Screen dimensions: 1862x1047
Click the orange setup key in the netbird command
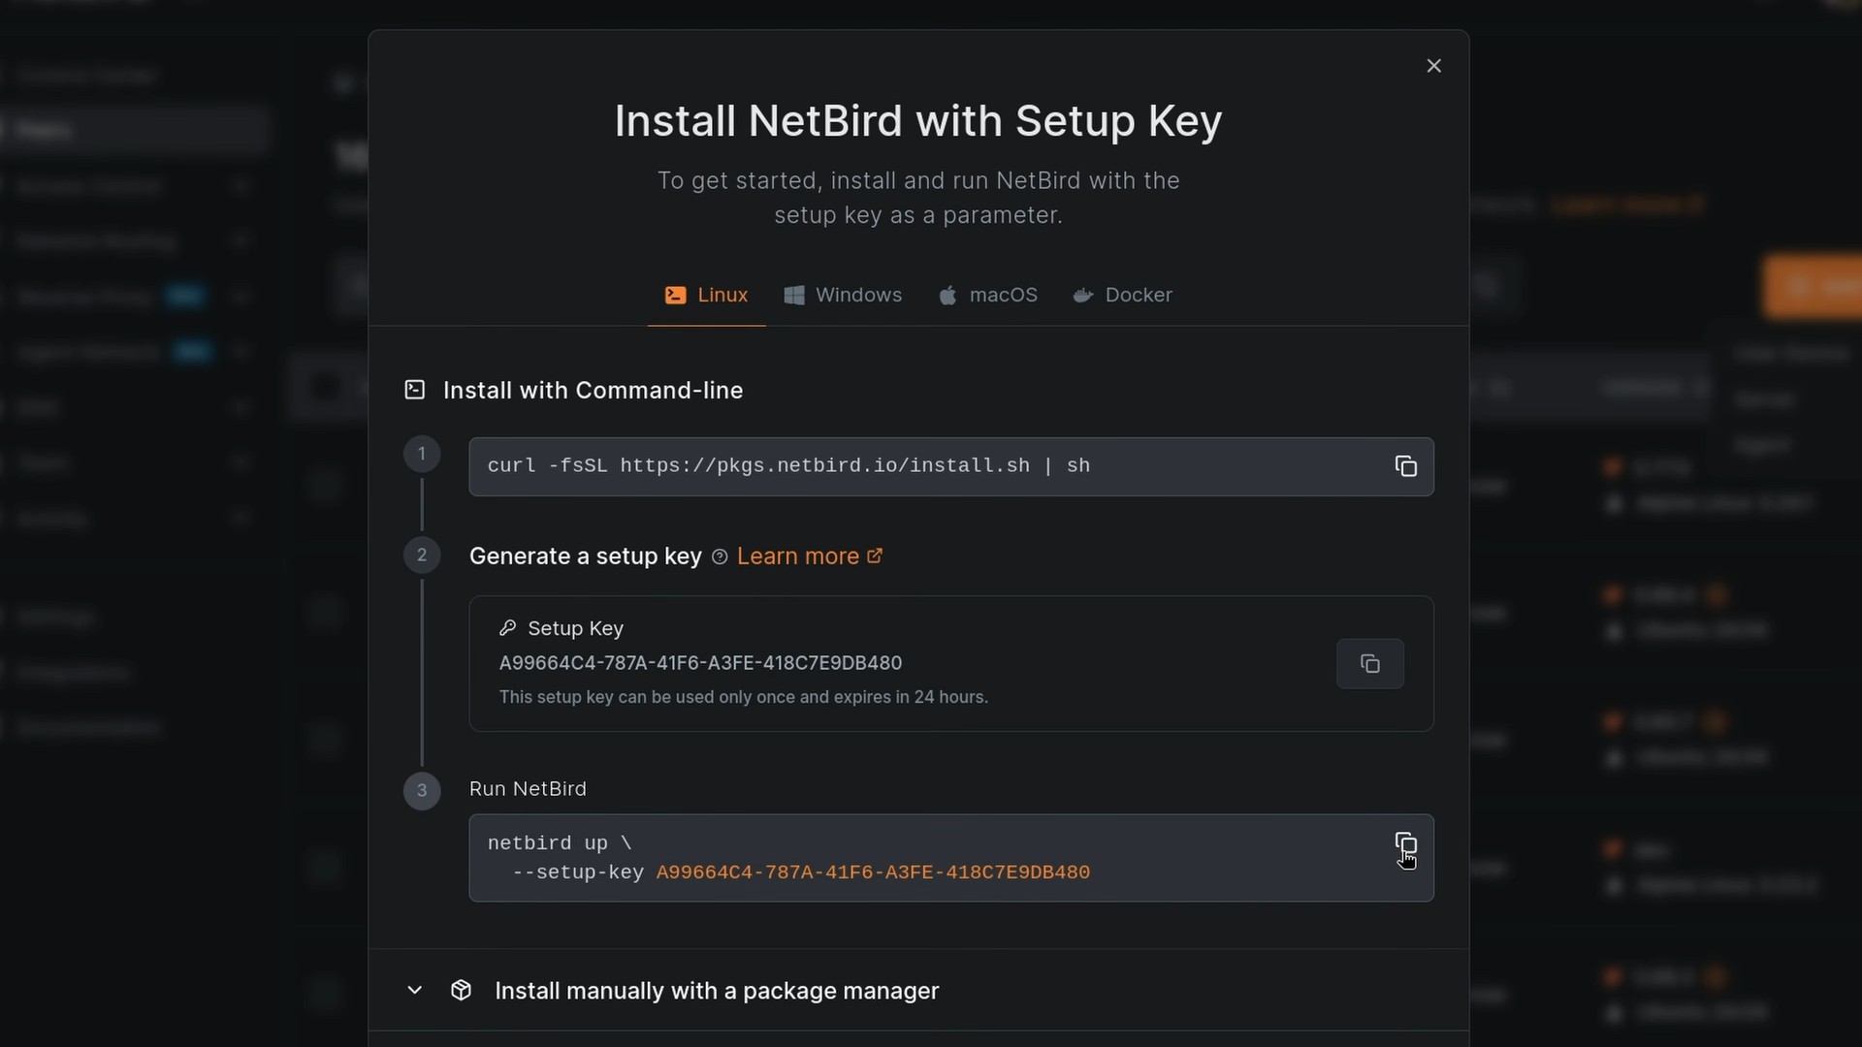[x=873, y=872]
